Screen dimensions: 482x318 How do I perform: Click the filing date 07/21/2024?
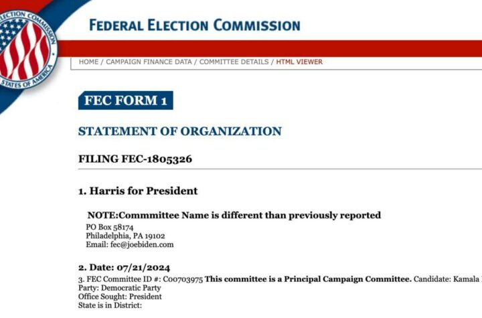(x=143, y=268)
